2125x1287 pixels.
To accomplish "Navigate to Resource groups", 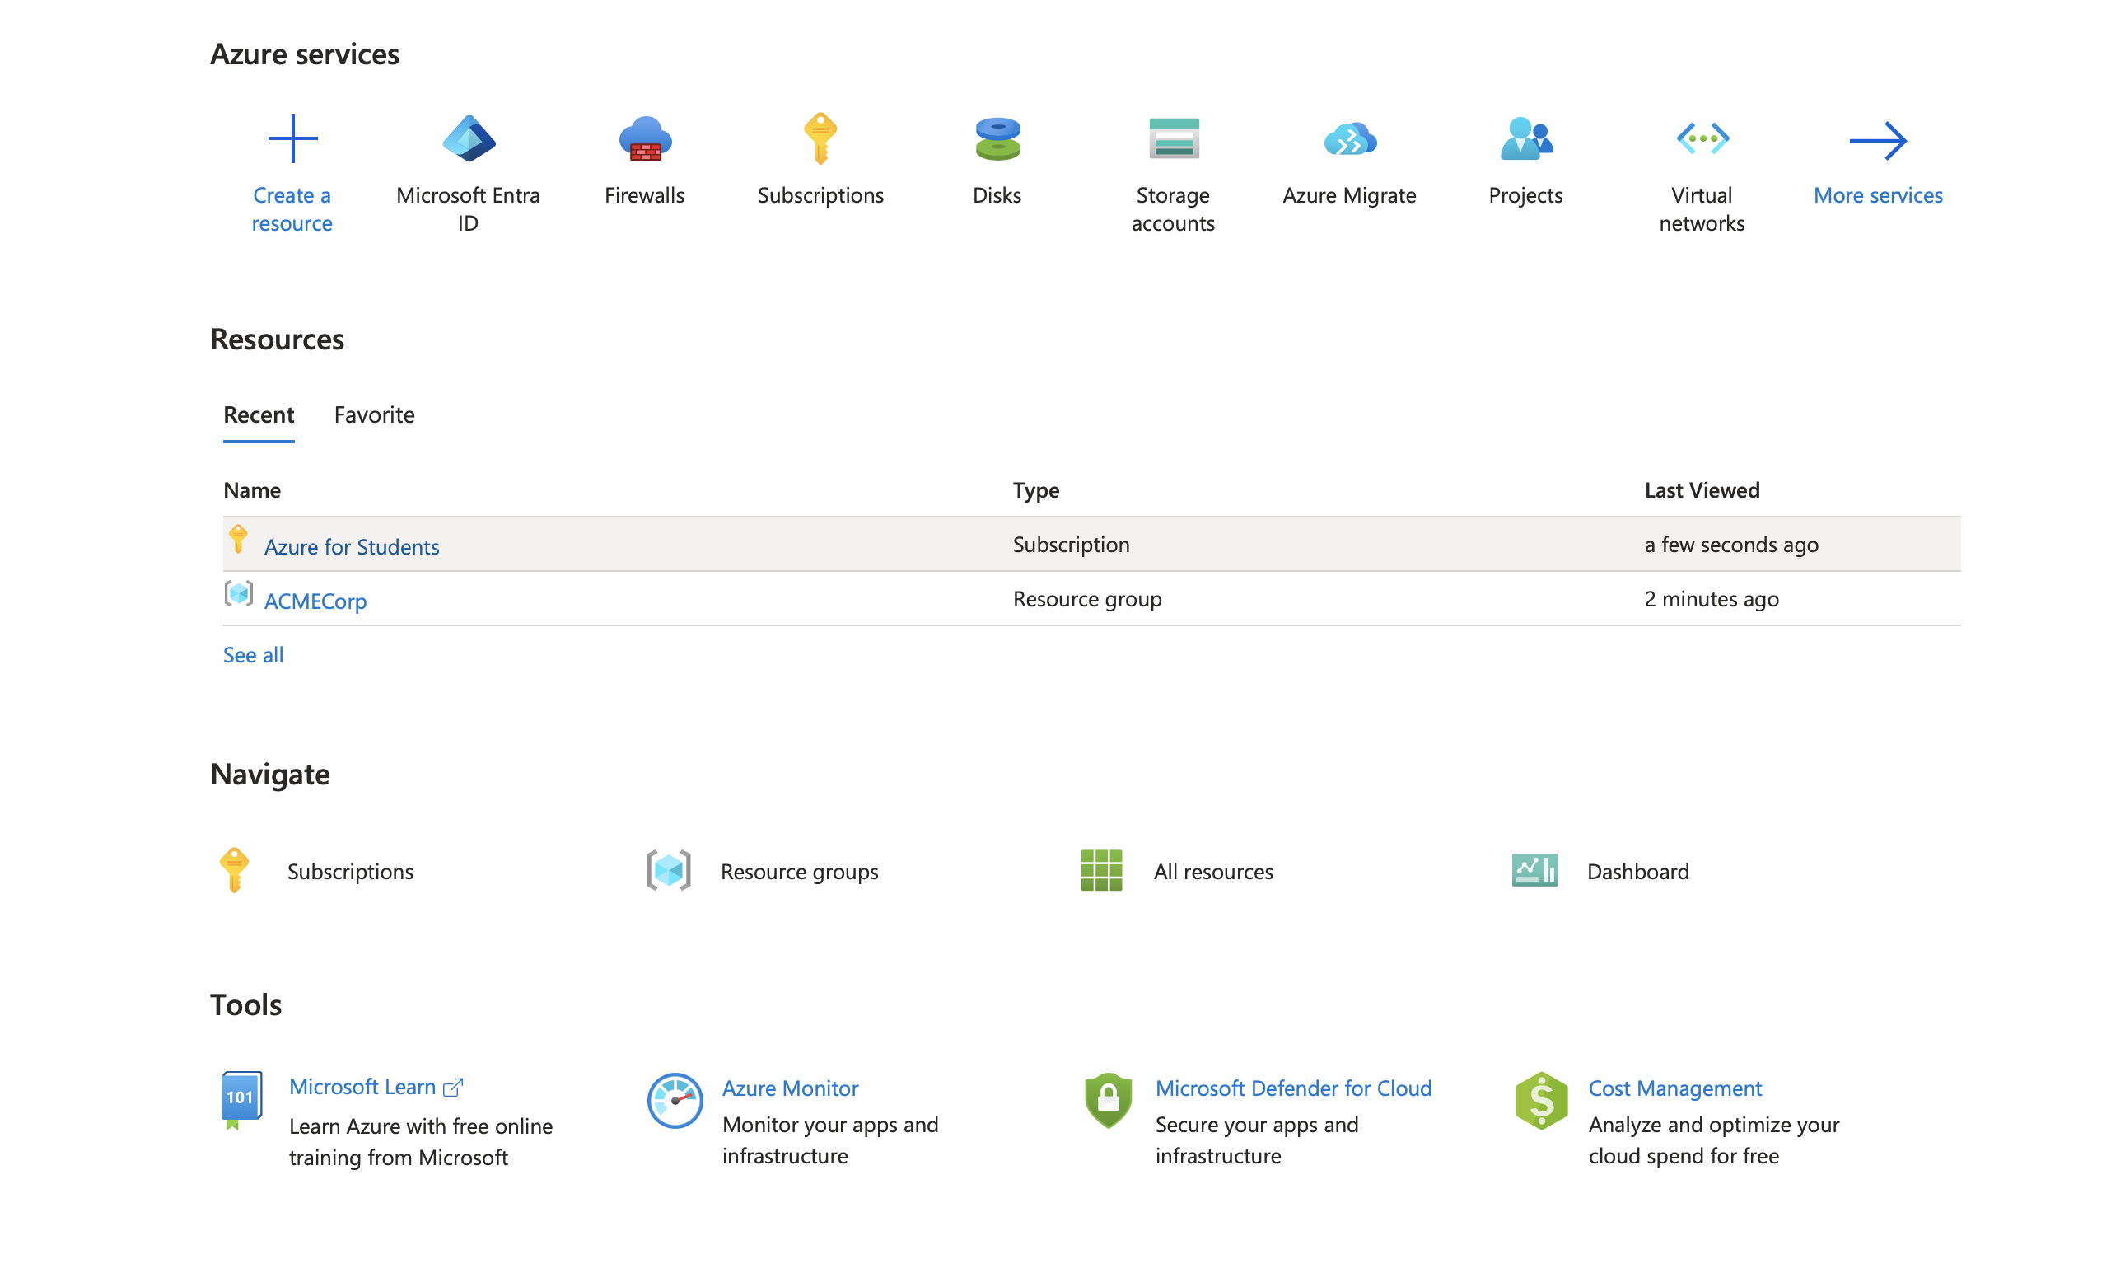I will click(x=799, y=871).
